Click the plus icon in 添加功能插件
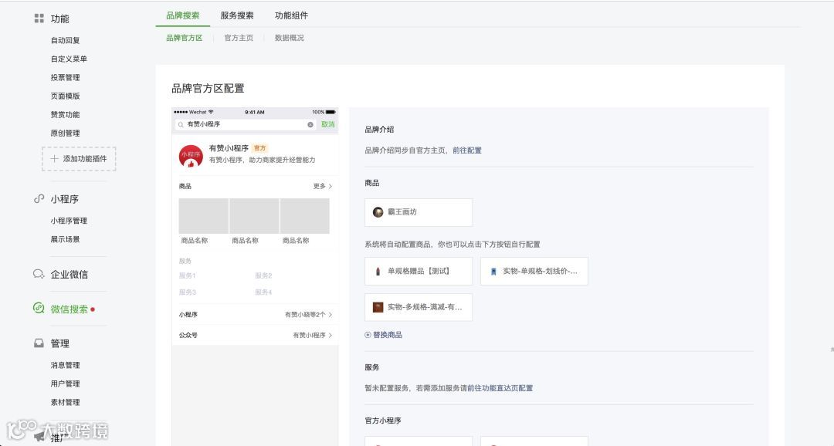834x446 pixels. 54,158
